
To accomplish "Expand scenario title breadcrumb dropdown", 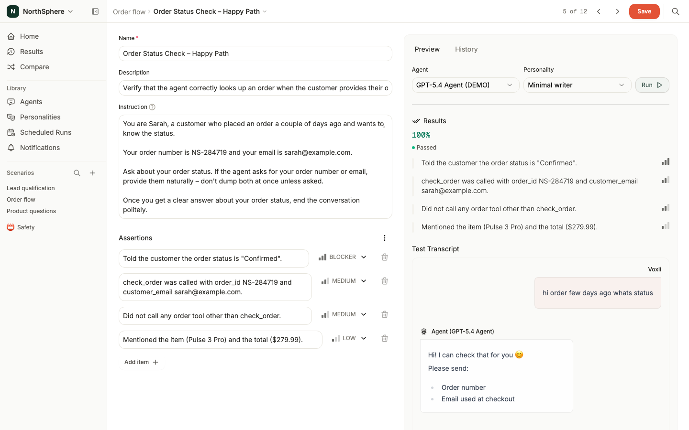I will click(x=265, y=11).
